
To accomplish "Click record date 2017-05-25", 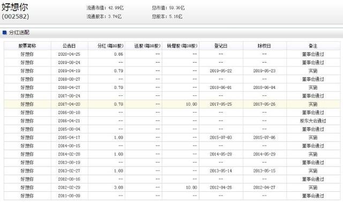I will (x=221, y=104).
